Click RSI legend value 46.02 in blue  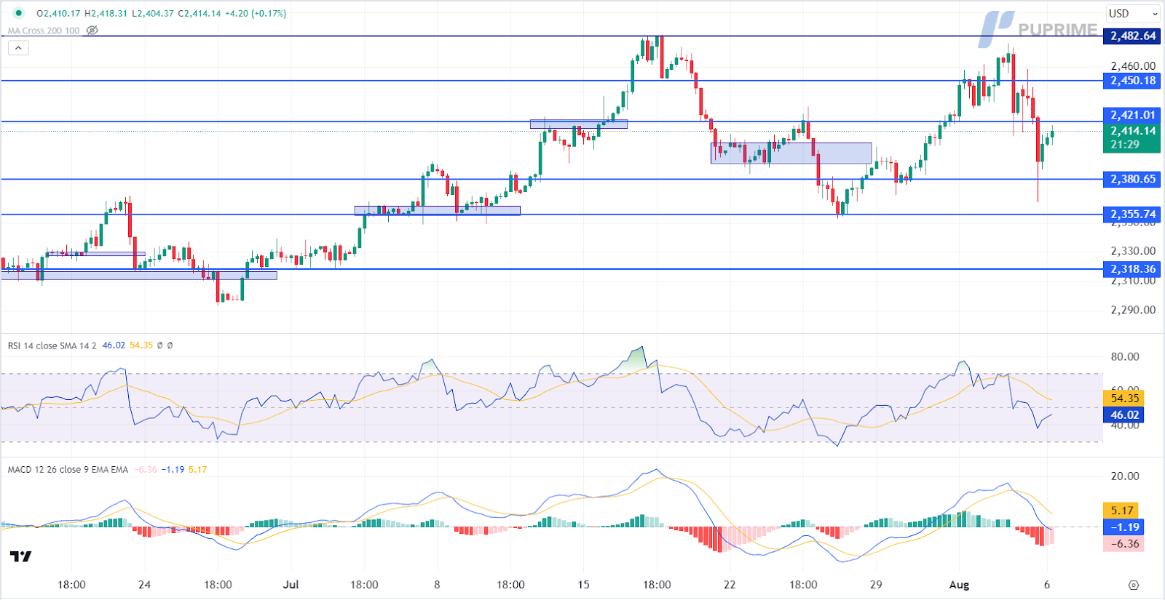[x=114, y=345]
